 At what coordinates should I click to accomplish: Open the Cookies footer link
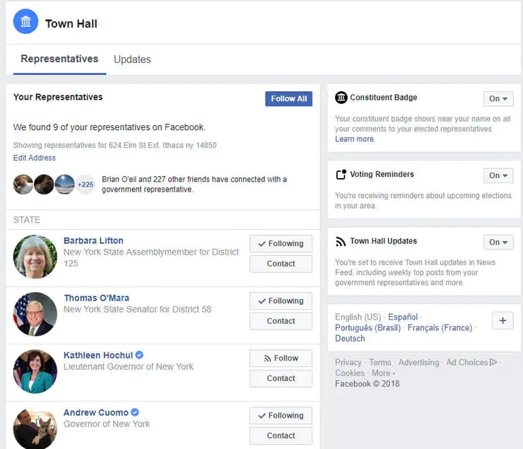[x=350, y=373]
